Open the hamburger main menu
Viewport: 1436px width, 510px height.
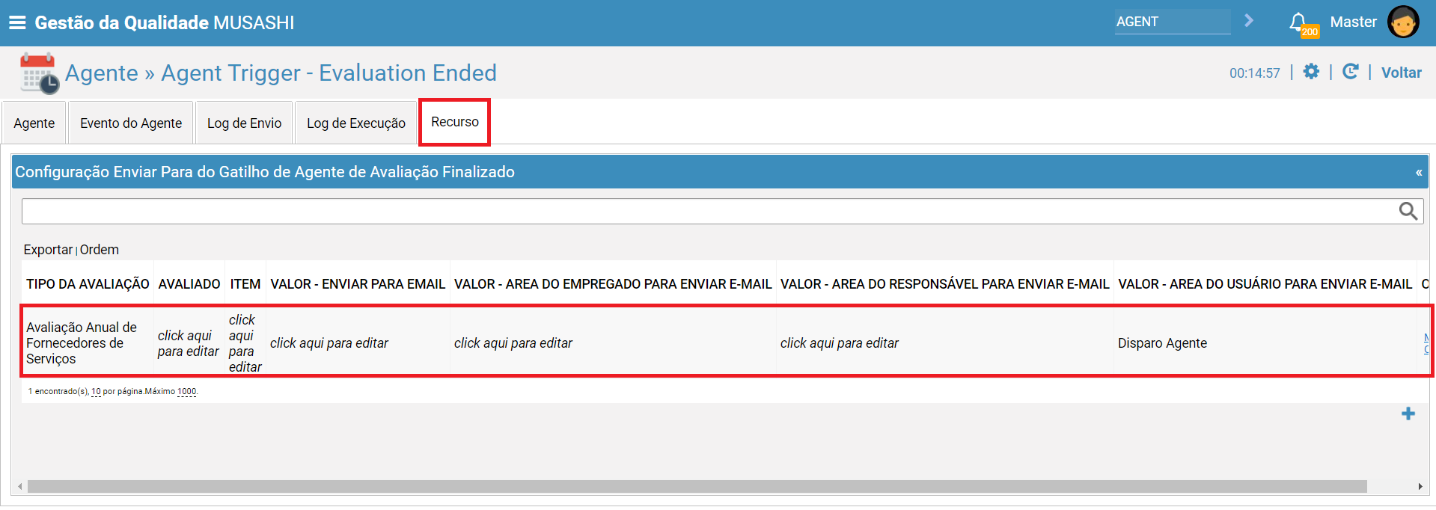click(17, 22)
